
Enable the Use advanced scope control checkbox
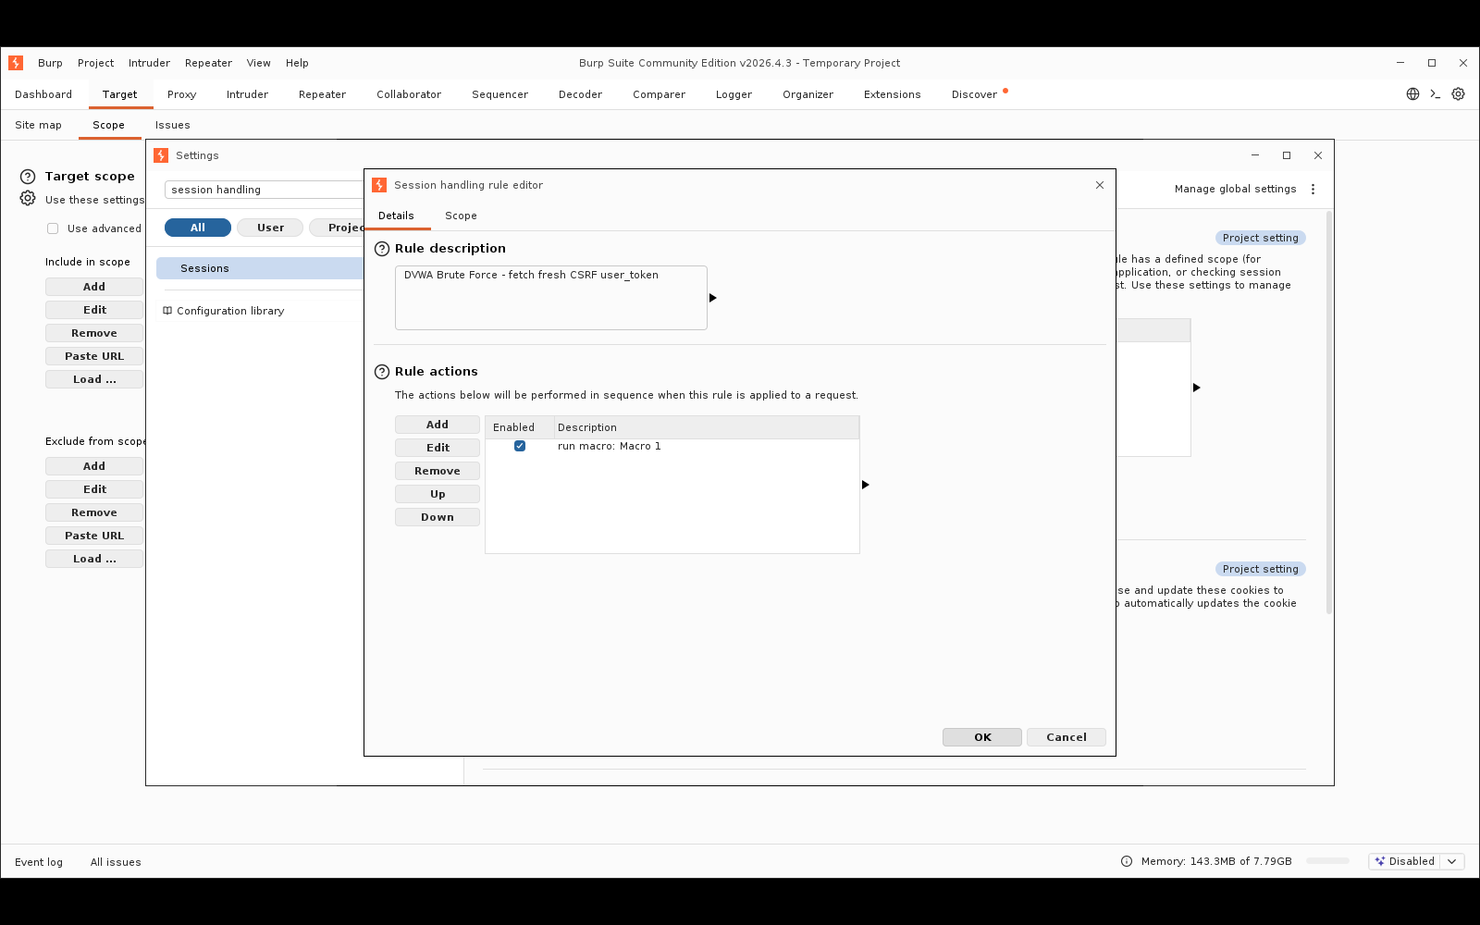(x=53, y=228)
